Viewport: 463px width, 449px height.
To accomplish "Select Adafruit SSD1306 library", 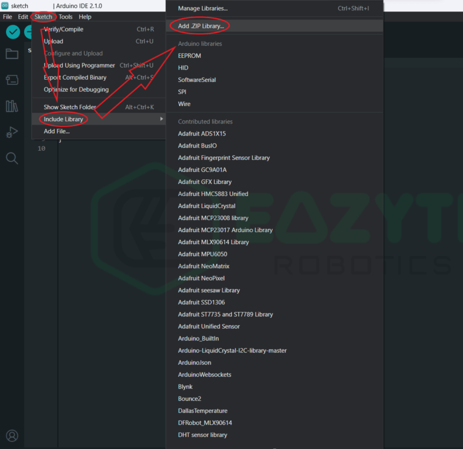I will pos(275,303).
